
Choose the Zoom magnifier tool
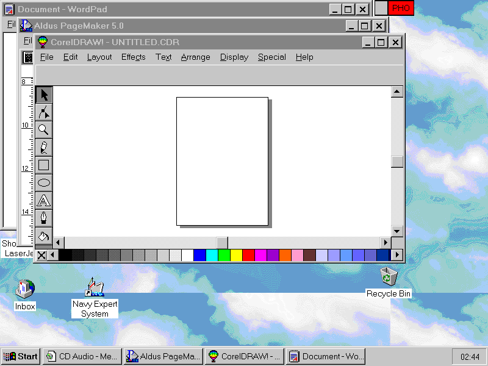click(x=43, y=130)
